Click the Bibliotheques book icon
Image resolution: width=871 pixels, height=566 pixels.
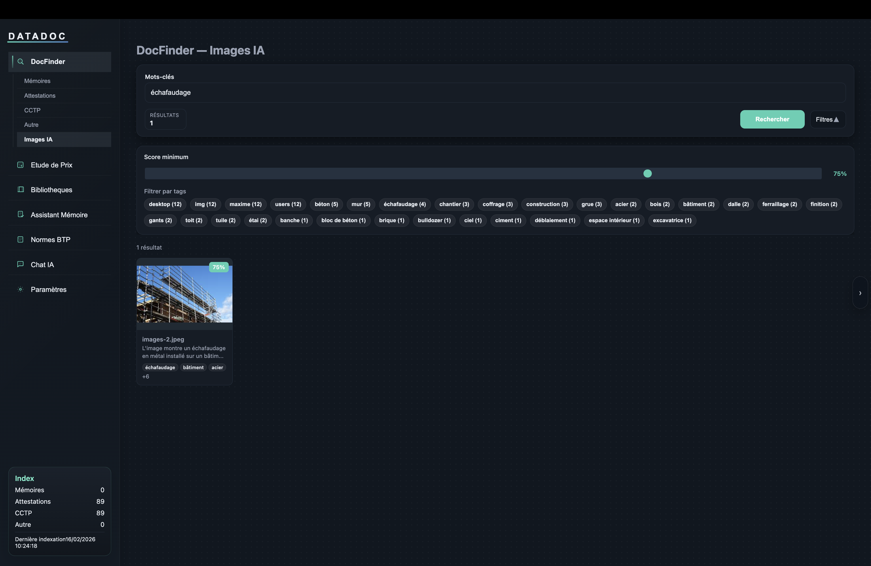tap(20, 190)
